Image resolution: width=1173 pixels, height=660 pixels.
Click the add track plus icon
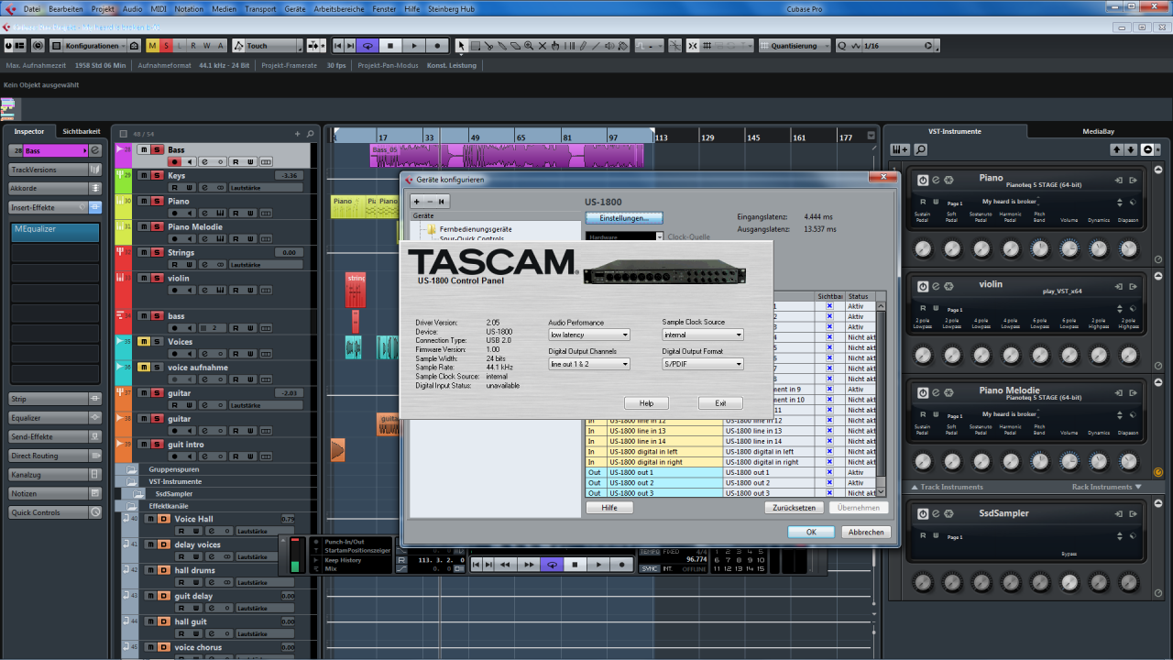298,134
